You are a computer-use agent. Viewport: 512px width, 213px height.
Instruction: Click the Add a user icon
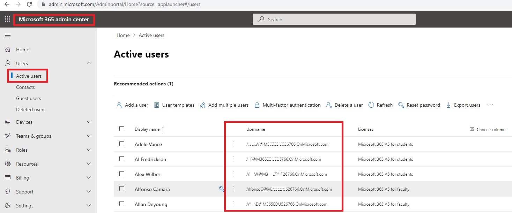tap(119, 105)
